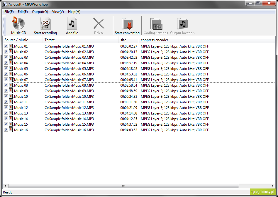The height and width of the screenshot is (197, 278).
Task: Click the horizontal scrollbar right arrow
Action: 272,186
